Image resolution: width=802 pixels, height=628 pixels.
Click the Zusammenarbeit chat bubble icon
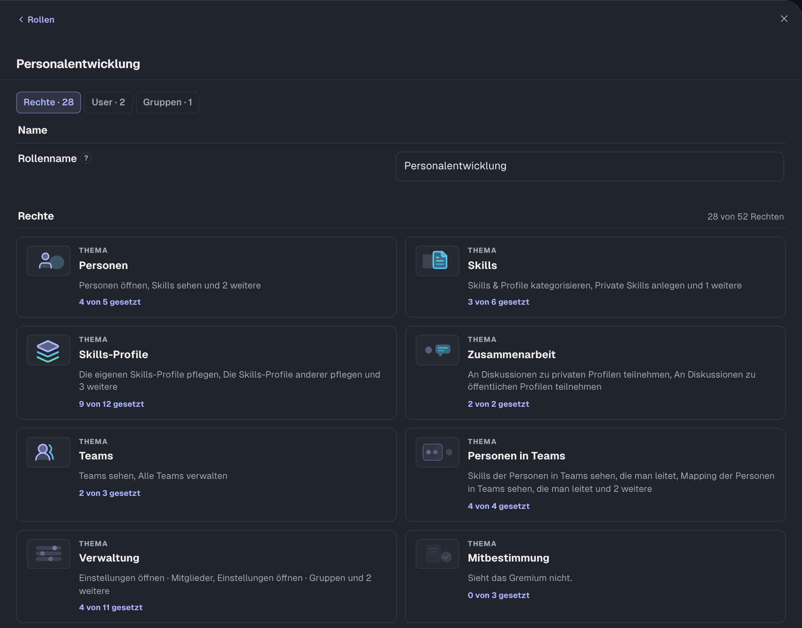click(x=437, y=350)
